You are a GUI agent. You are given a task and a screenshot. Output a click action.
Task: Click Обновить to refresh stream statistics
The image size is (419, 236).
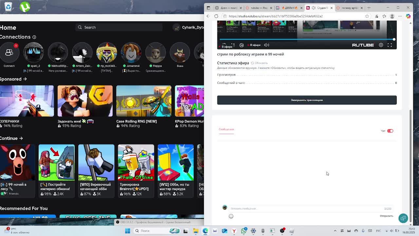(x=259, y=63)
